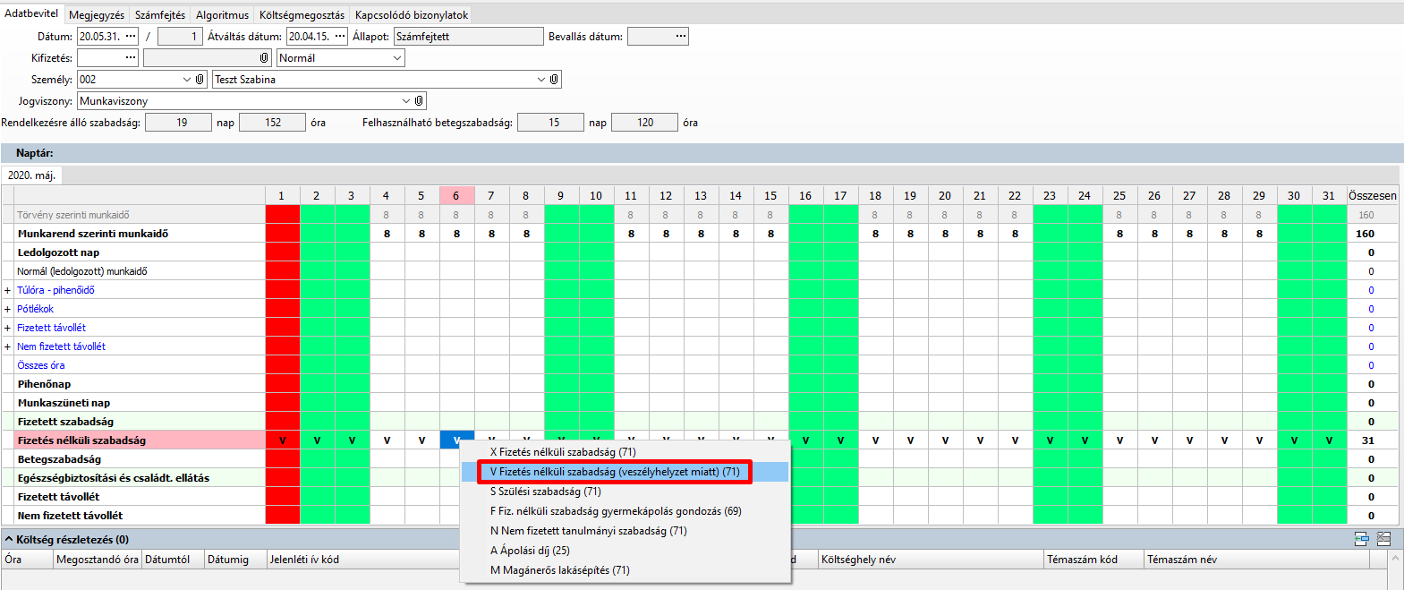Select day 31 column header

pyautogui.click(x=1329, y=195)
